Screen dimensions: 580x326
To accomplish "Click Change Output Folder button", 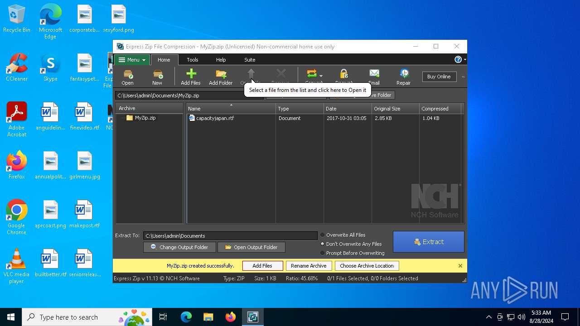I will coord(179,247).
